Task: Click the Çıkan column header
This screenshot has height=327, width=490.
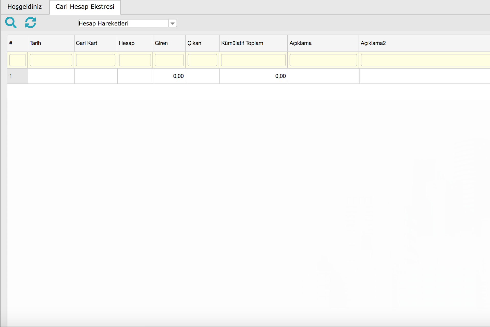Action: (x=202, y=43)
